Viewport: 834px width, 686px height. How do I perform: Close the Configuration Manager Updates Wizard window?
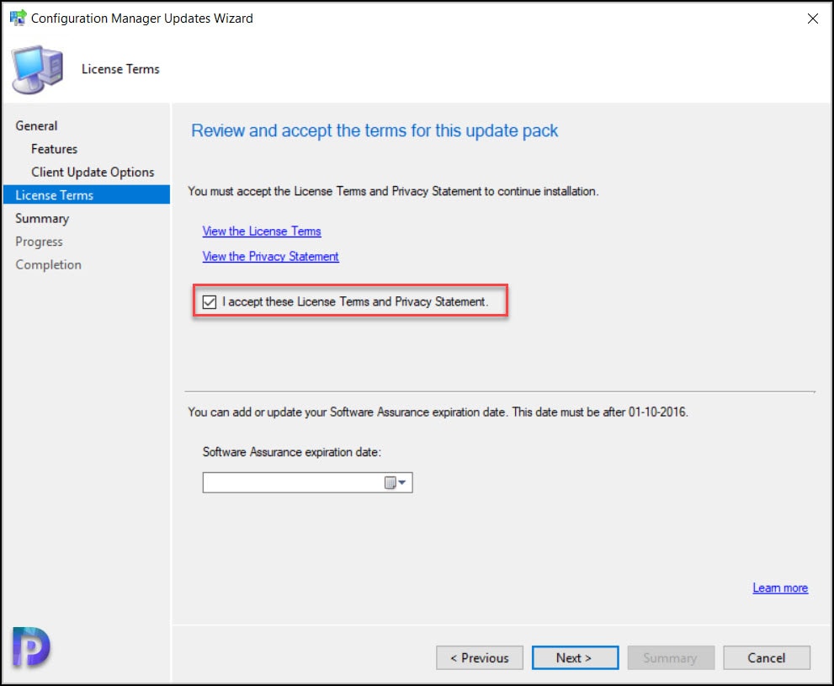pos(812,19)
